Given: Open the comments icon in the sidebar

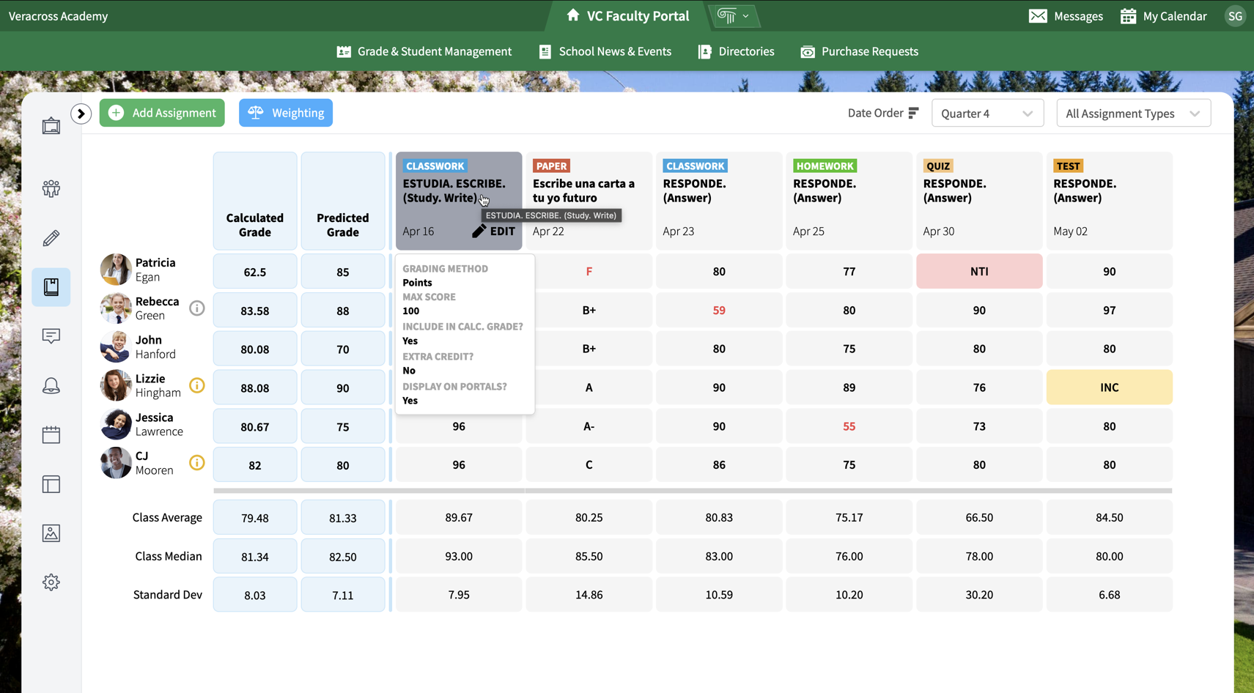Looking at the screenshot, I should tap(51, 336).
